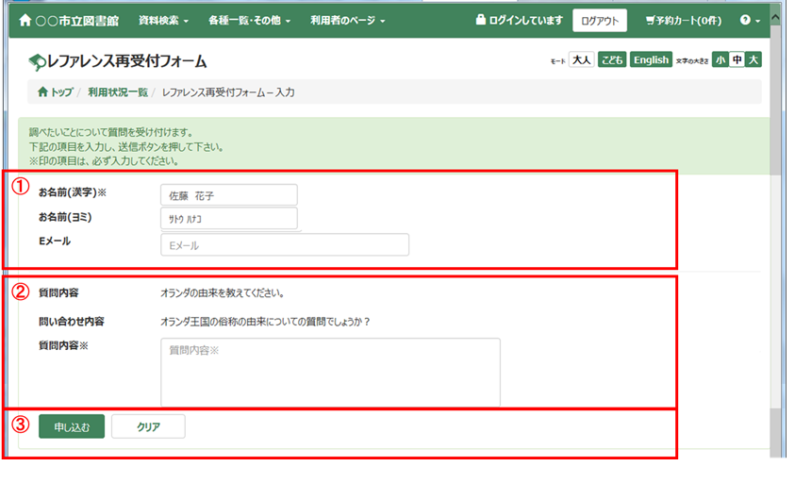Click the lock icon next to ログインしています
The width and height of the screenshot is (795, 483).
click(x=481, y=20)
